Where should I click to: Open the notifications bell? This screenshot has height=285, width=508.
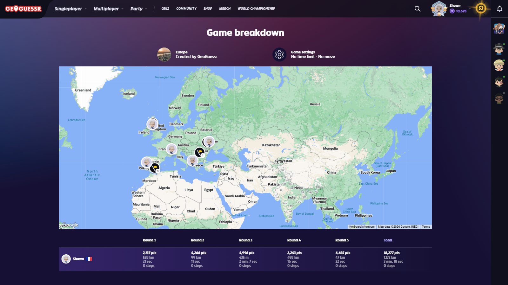(499, 9)
